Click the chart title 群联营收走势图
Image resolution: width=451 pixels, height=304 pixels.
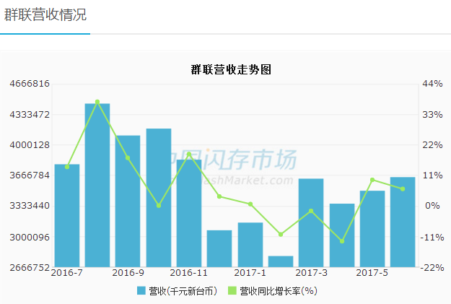231,69
